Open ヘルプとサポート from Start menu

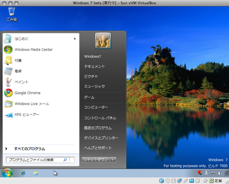coord(98,148)
